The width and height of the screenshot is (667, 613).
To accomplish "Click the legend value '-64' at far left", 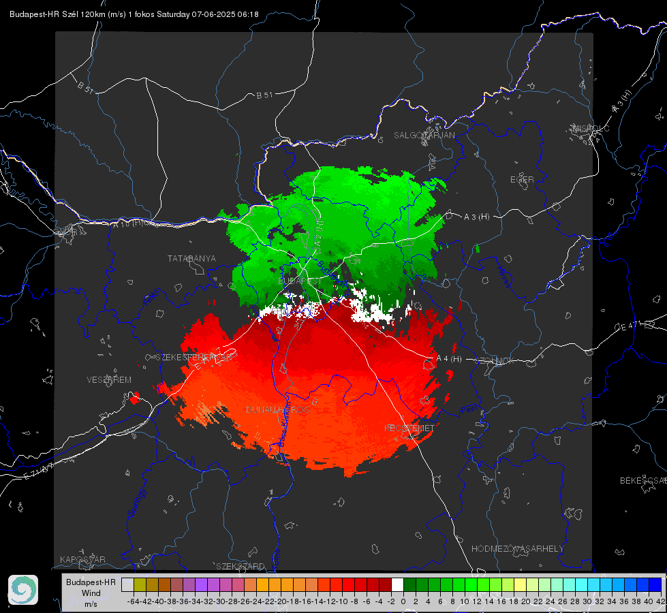I will pyautogui.click(x=133, y=601).
